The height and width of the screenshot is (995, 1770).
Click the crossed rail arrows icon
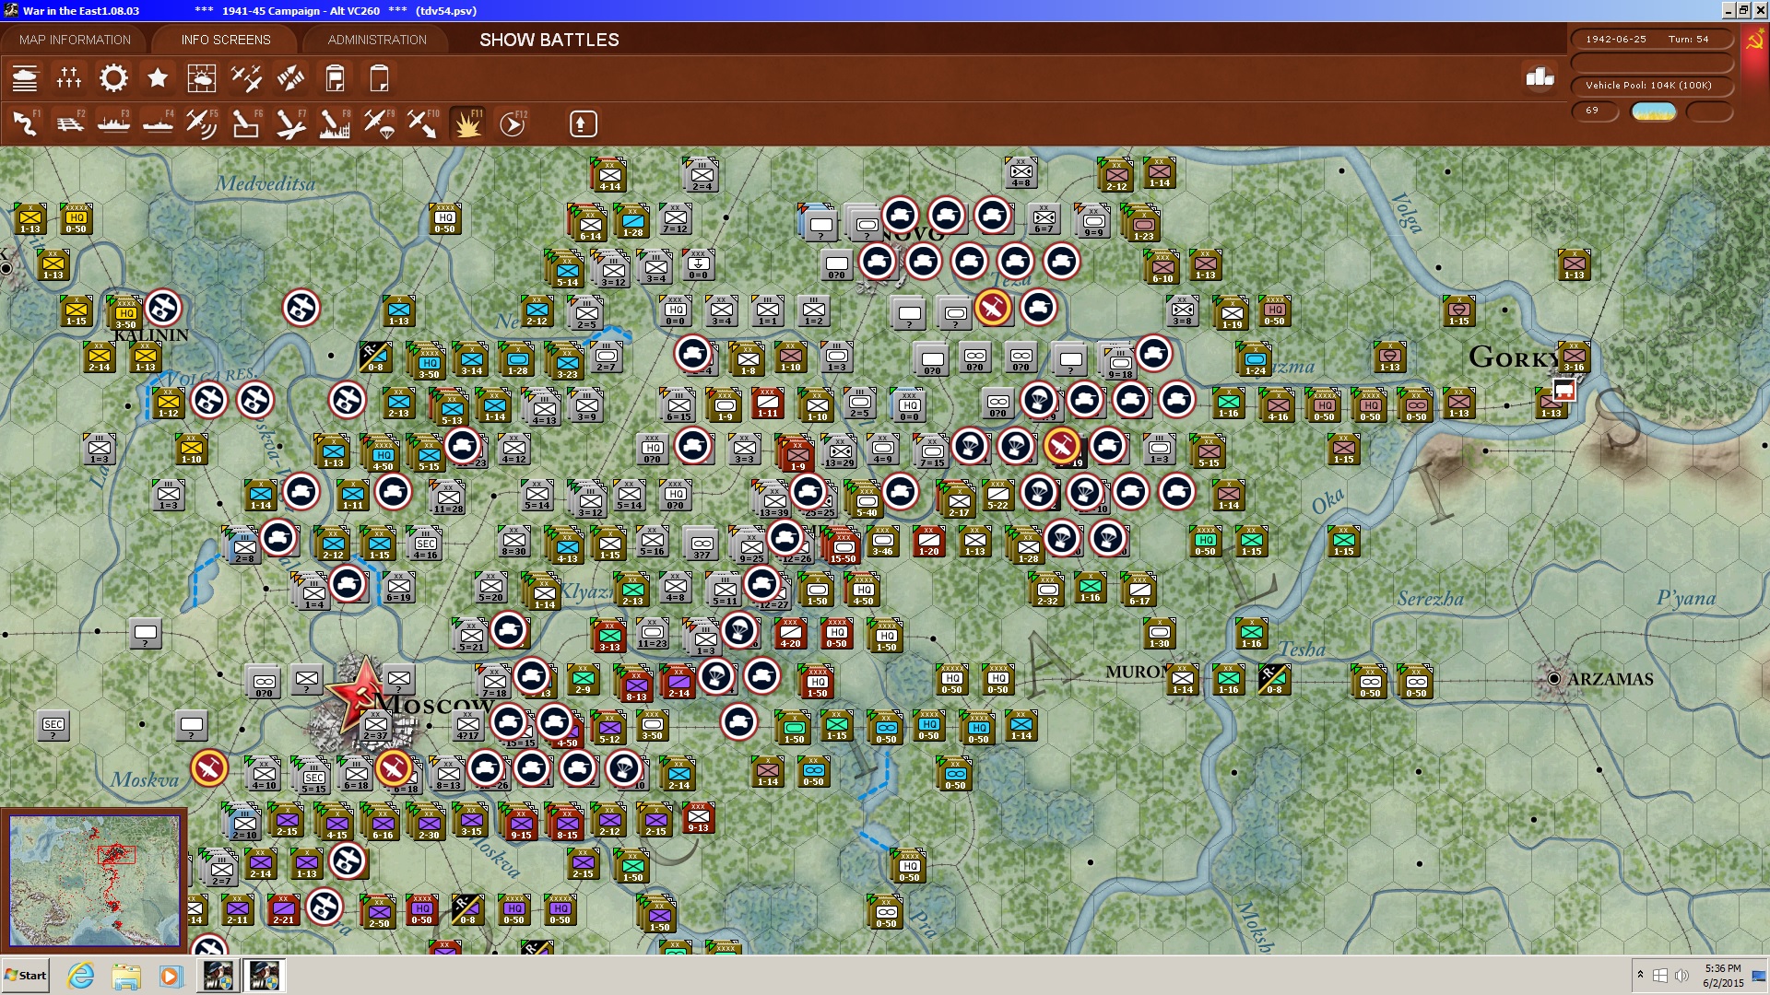tap(290, 78)
